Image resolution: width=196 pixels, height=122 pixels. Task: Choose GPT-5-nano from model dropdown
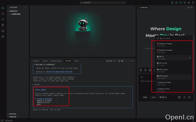click(174, 71)
